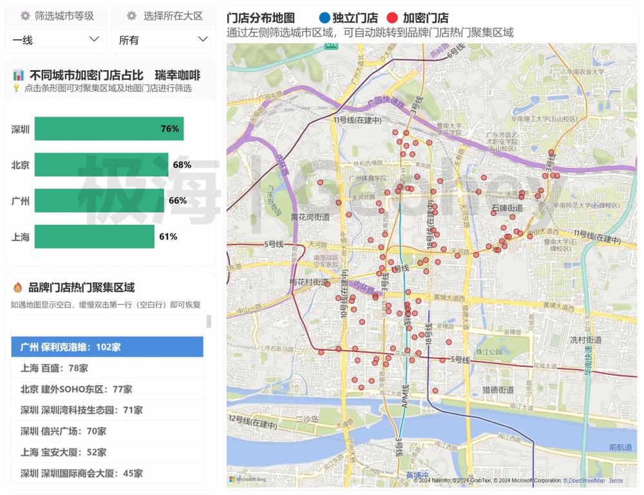Click the red 加密门店 legend dot
The image size is (644, 495).
pyautogui.click(x=392, y=17)
